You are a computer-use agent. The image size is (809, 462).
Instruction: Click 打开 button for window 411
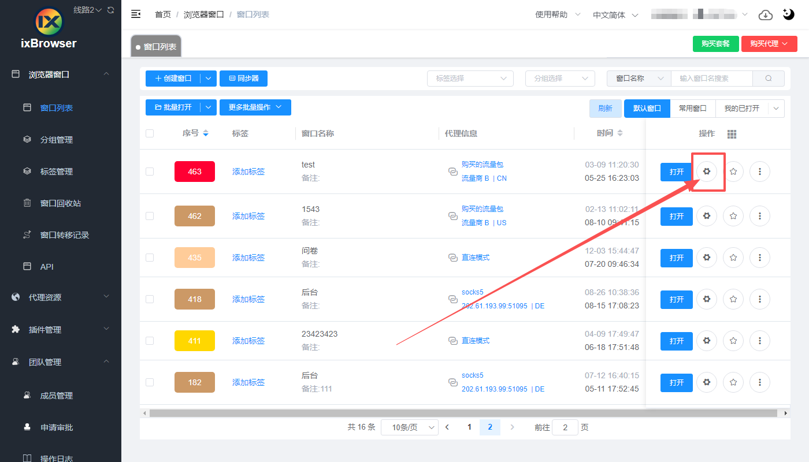point(677,341)
